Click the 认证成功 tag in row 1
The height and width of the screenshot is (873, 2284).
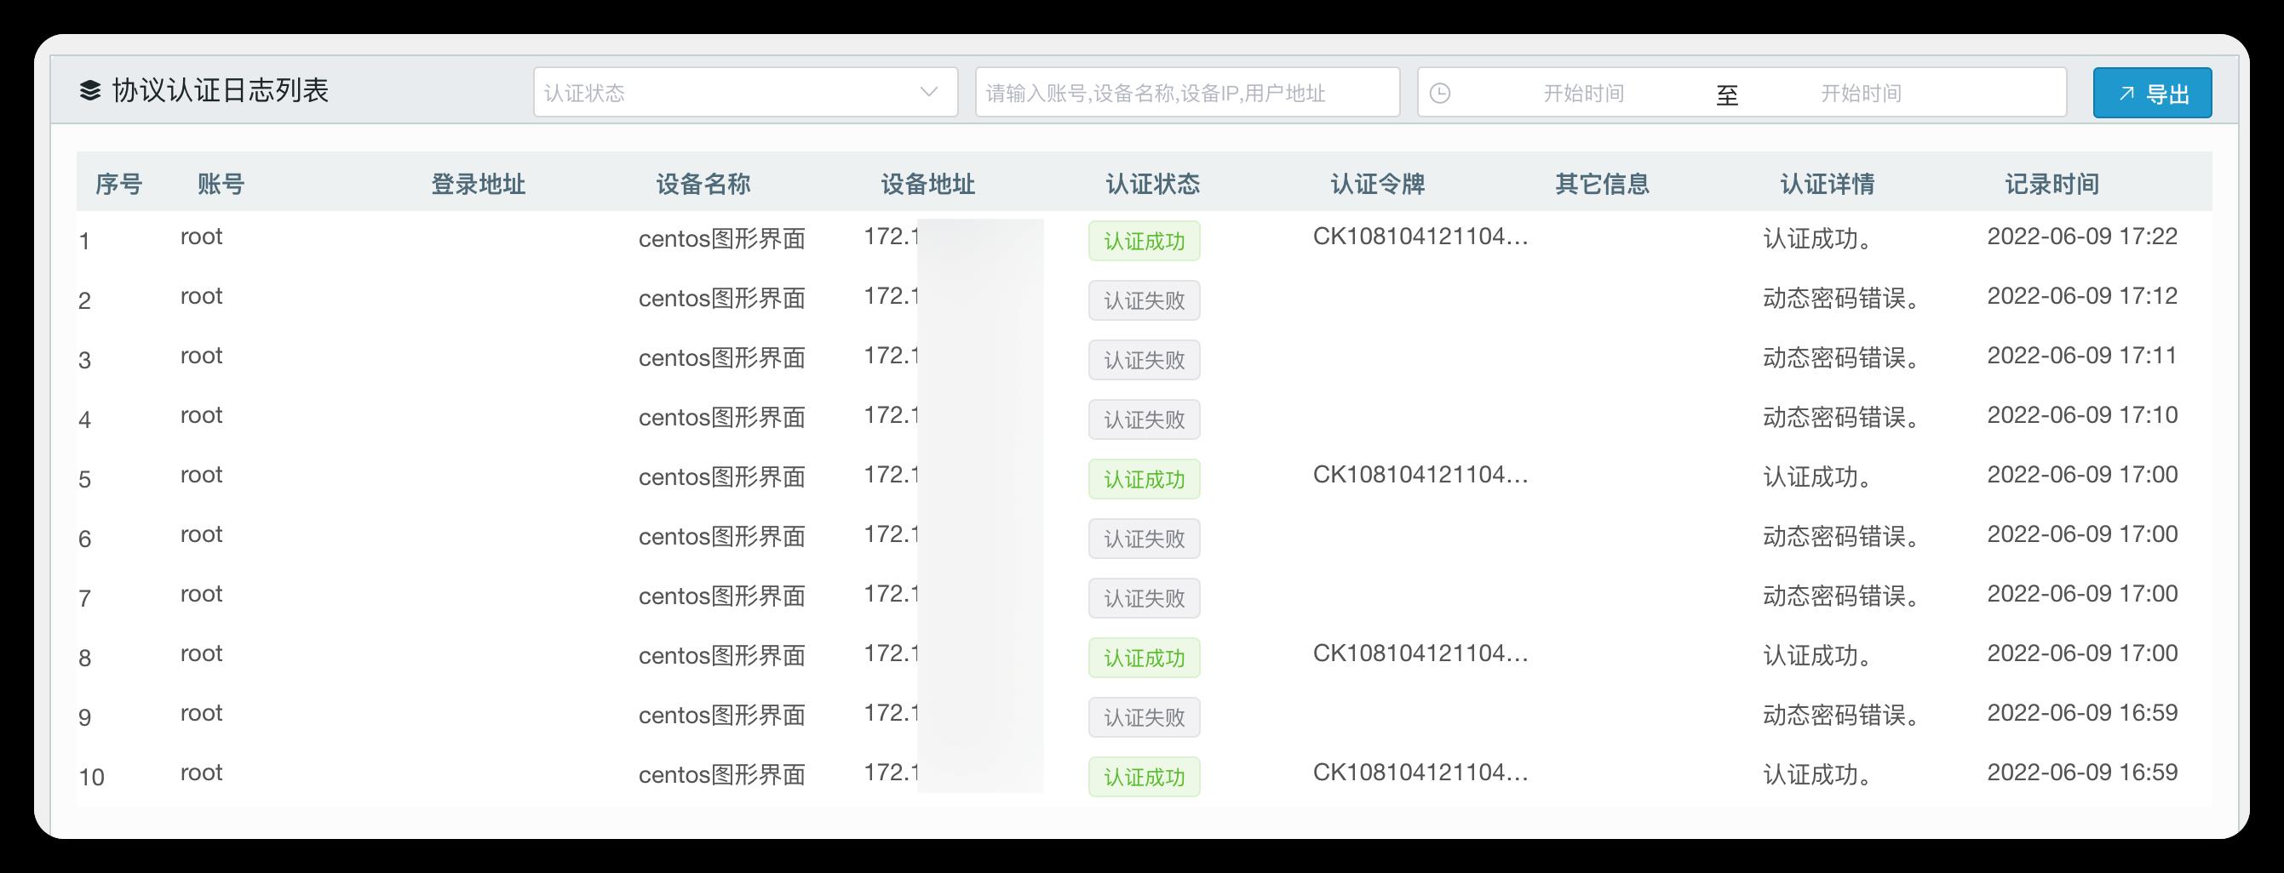click(x=1144, y=241)
